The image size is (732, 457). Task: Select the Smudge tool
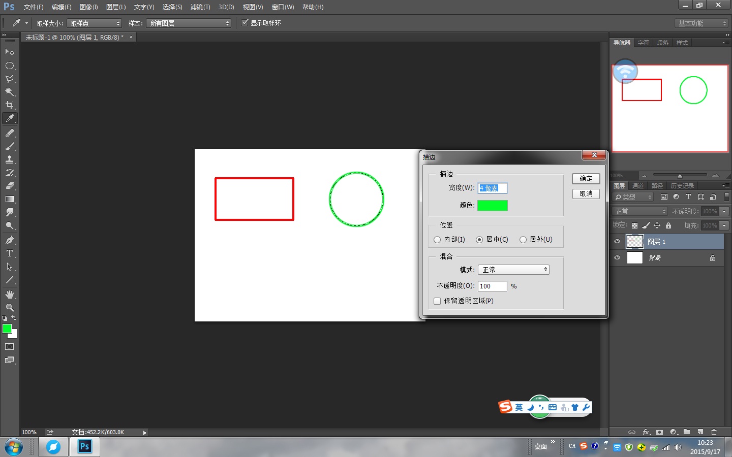pos(10,212)
